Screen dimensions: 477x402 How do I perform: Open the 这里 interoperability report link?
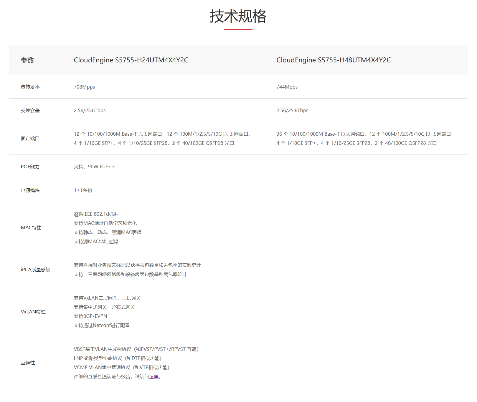click(x=154, y=377)
